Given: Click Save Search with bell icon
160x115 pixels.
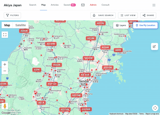Looking at the screenshot, I should (x=103, y=15).
